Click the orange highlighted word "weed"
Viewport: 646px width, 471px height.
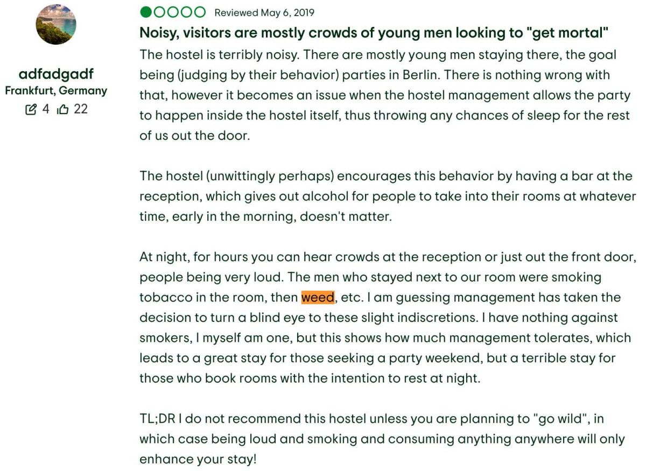[x=318, y=297]
